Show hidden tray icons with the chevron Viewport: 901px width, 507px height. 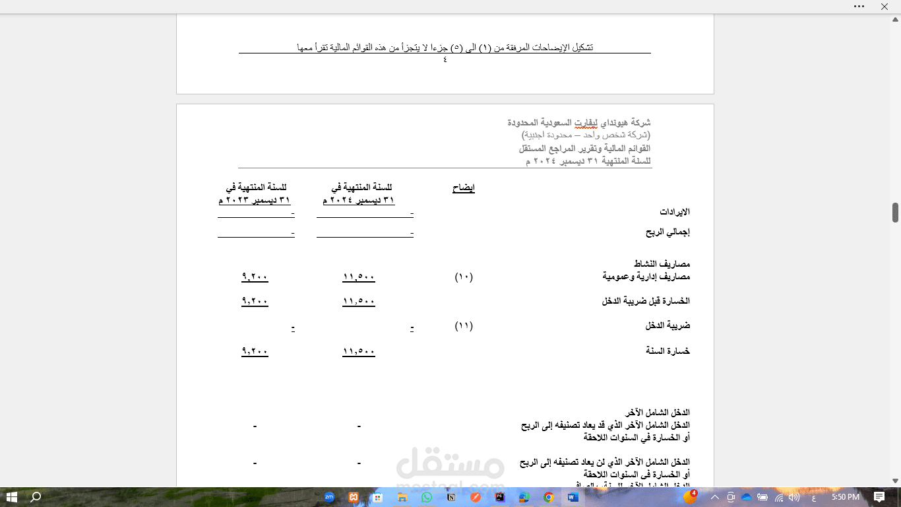click(x=714, y=496)
